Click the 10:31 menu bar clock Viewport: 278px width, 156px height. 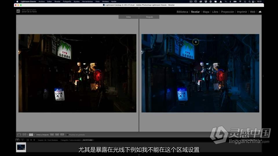tap(259, 1)
